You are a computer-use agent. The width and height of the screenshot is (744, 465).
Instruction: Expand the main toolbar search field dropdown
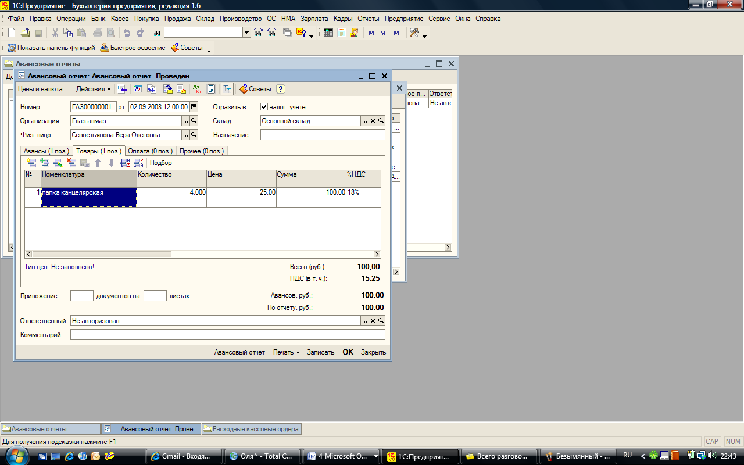pos(246,33)
